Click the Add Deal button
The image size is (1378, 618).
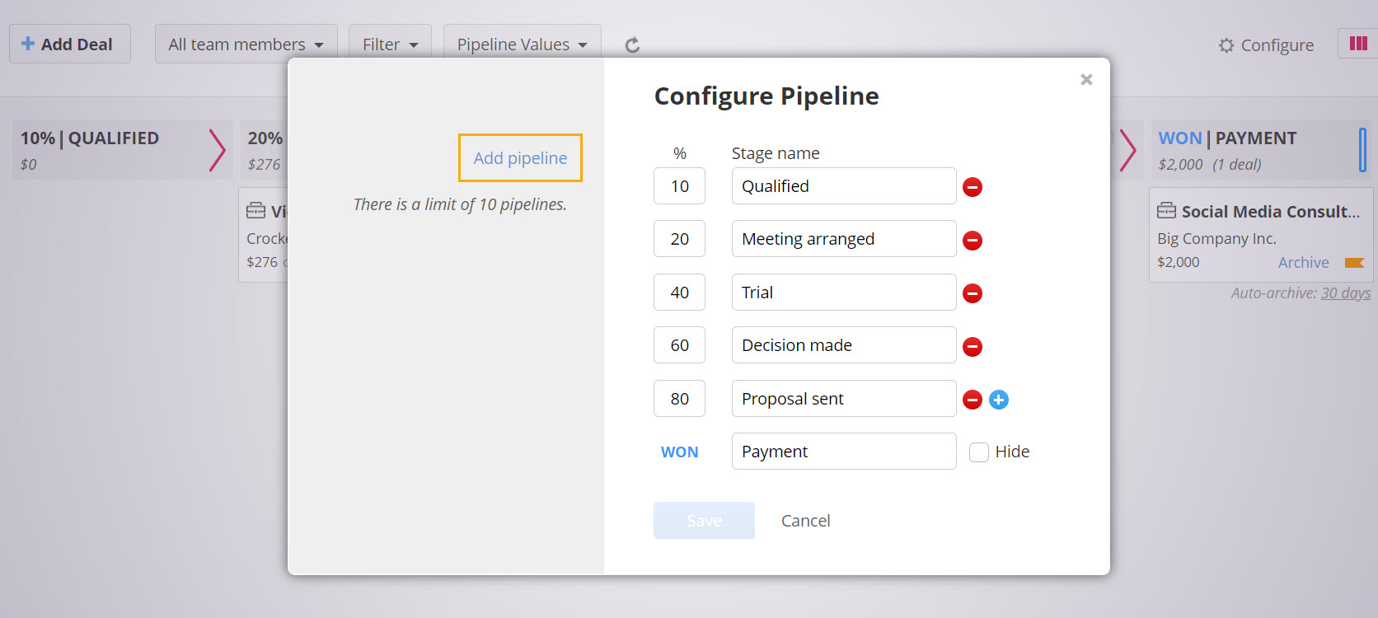pos(69,44)
